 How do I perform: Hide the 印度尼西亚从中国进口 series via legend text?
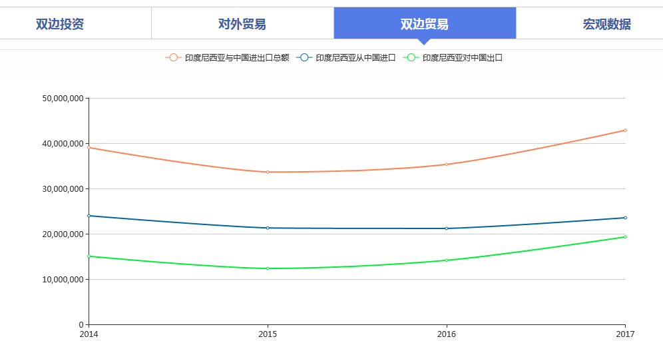point(355,58)
